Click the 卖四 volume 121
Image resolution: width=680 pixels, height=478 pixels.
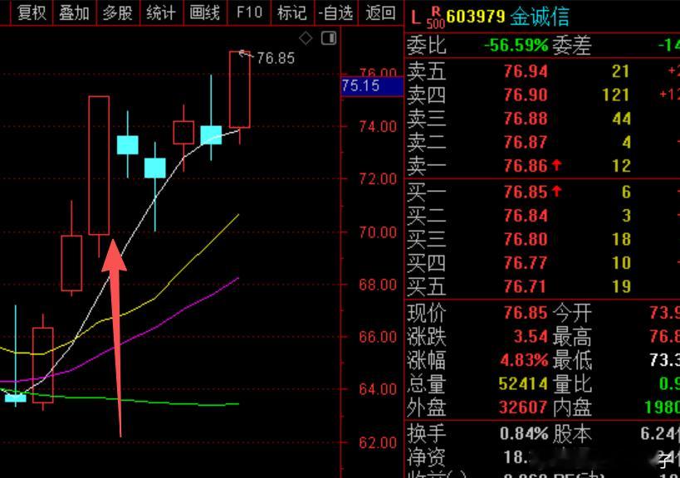tap(616, 95)
